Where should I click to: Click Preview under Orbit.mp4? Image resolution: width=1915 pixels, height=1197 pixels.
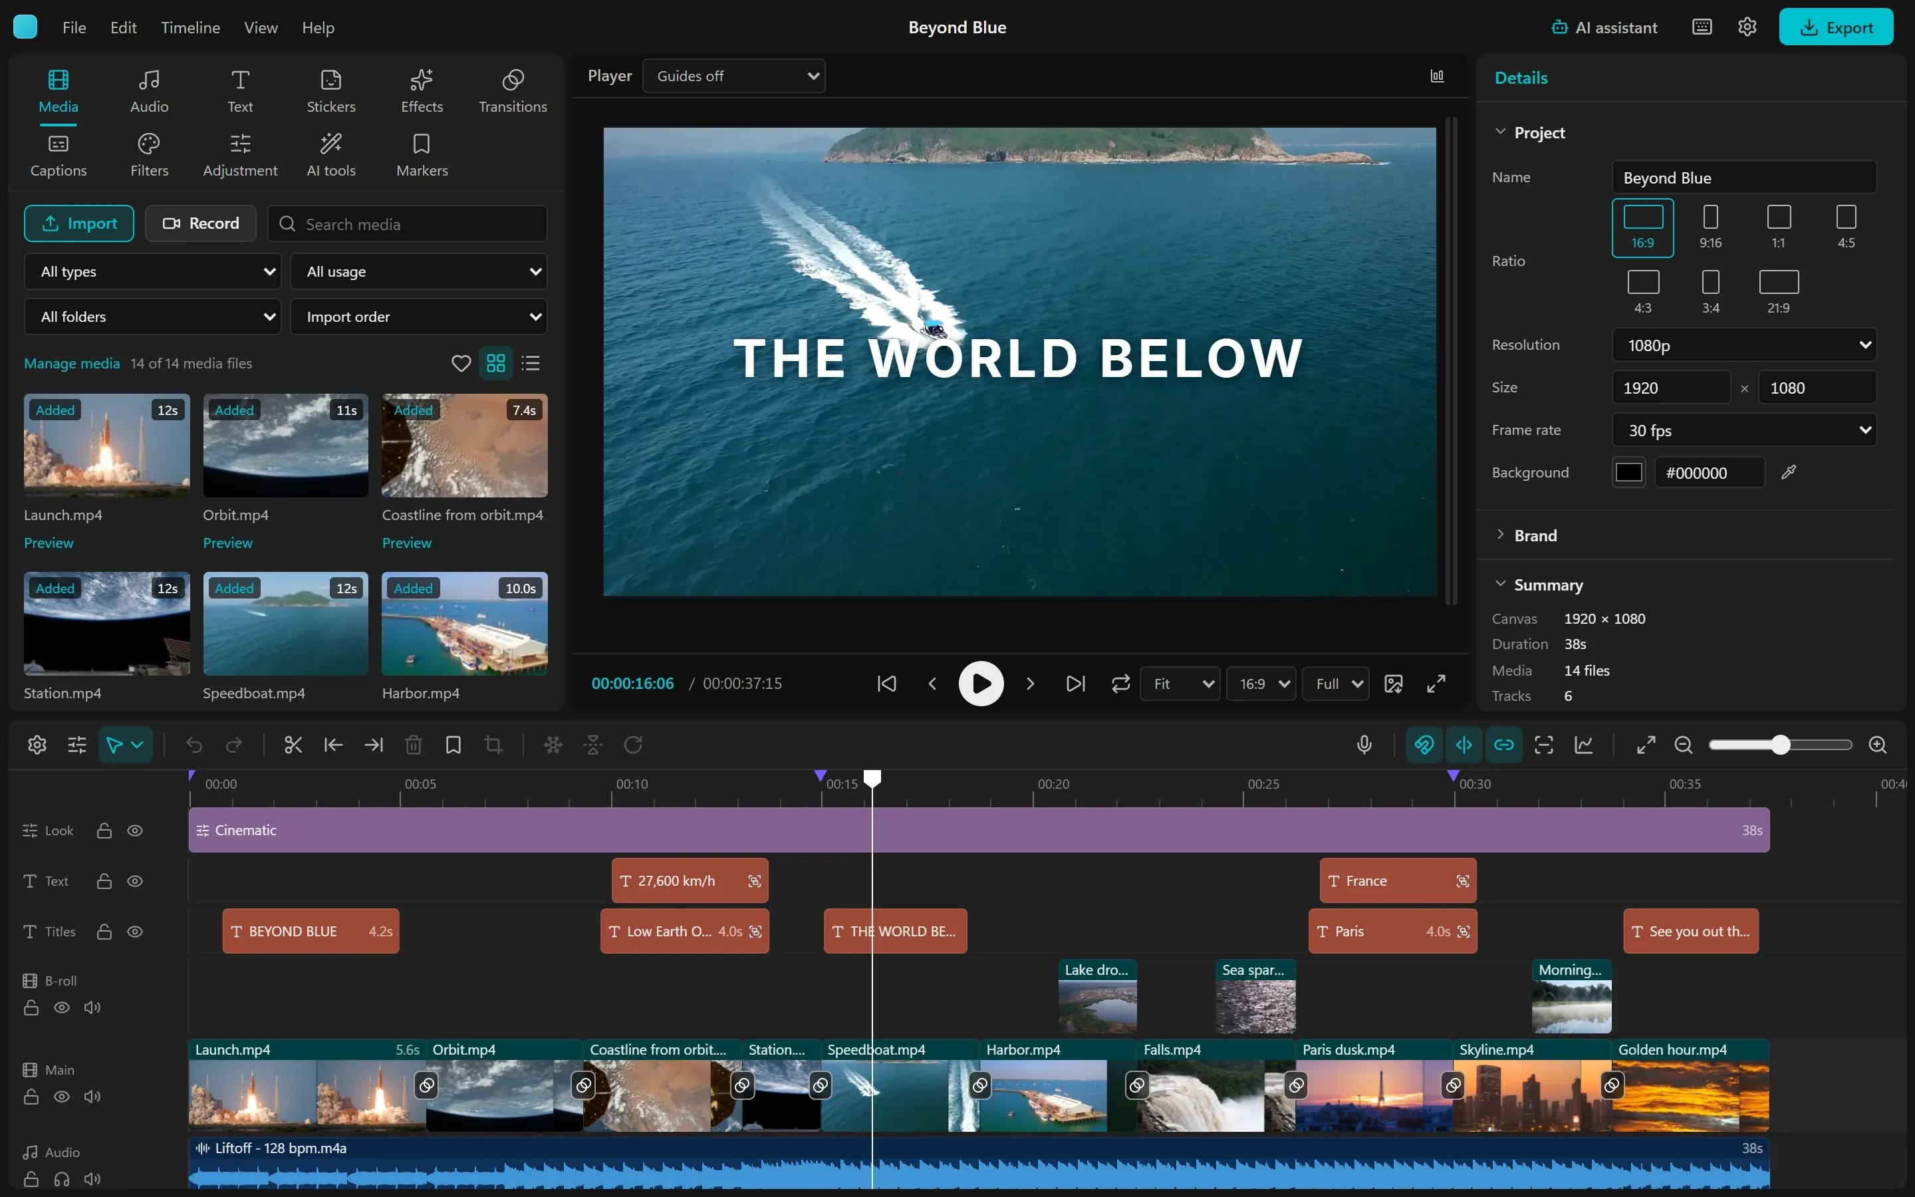[x=227, y=543]
